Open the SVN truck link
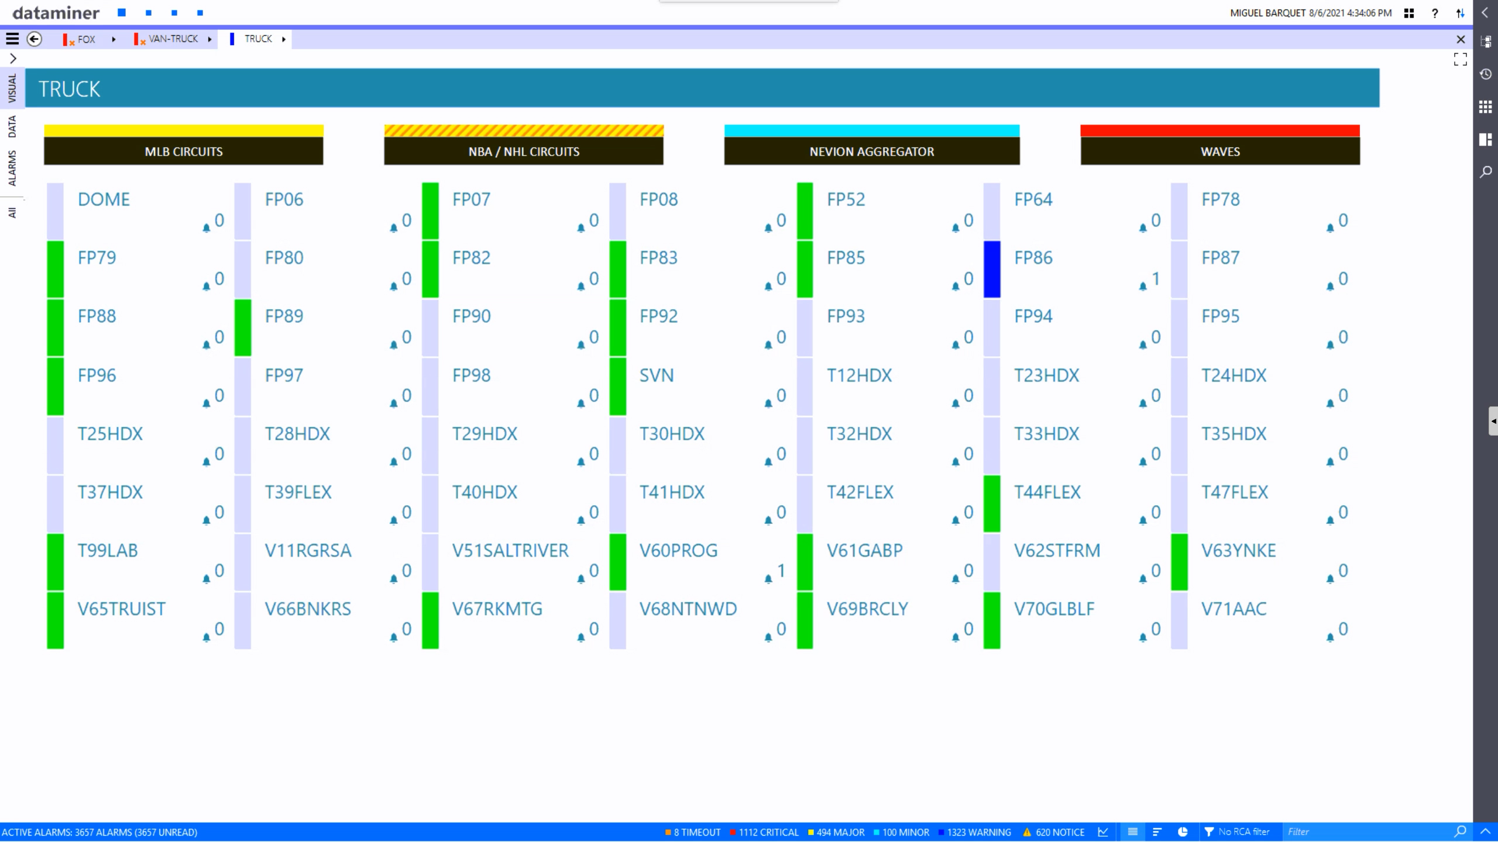The image size is (1498, 842). coord(657,375)
